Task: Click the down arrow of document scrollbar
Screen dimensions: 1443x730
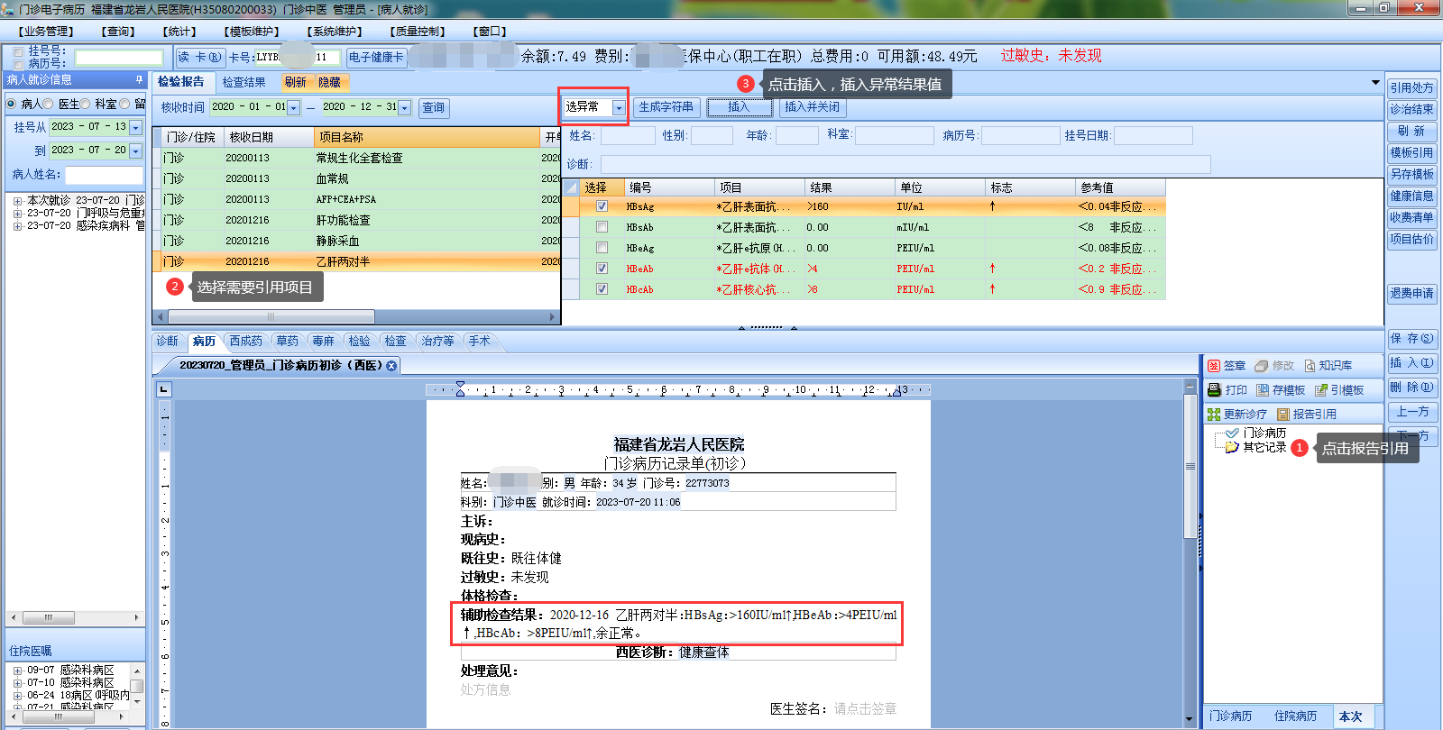Action: coord(1190,719)
